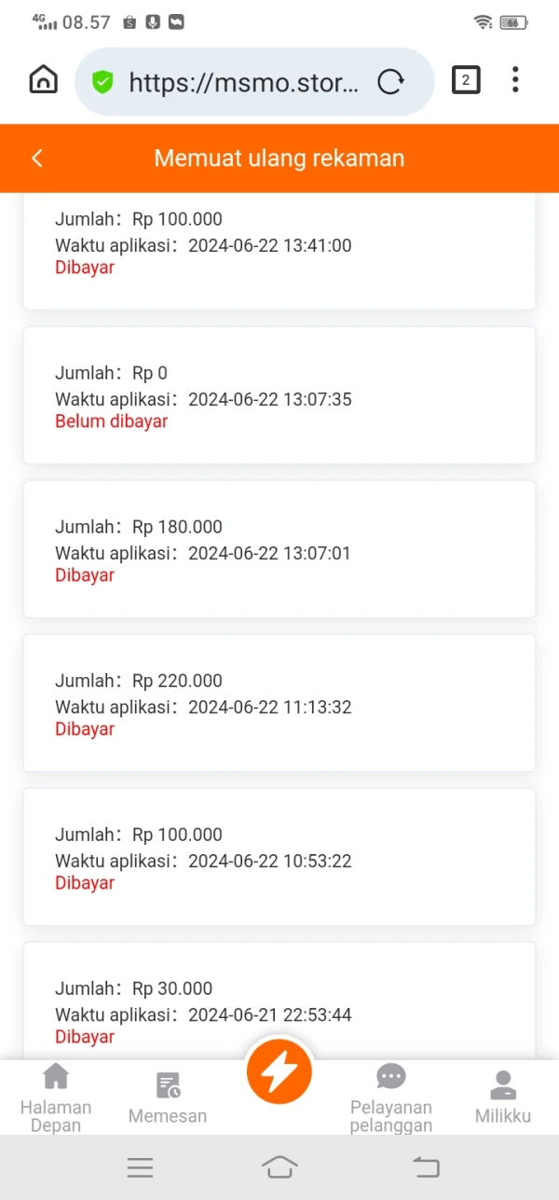Screen dimensions: 559x1200
Task: Open the browser three-dot menu
Action: pyautogui.click(x=515, y=81)
